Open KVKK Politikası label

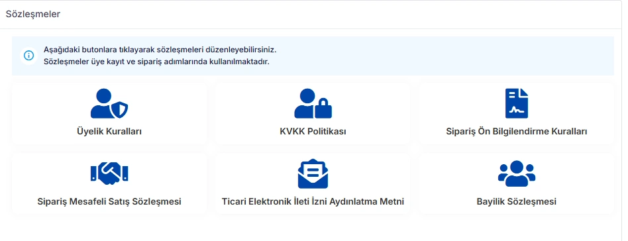click(x=313, y=132)
